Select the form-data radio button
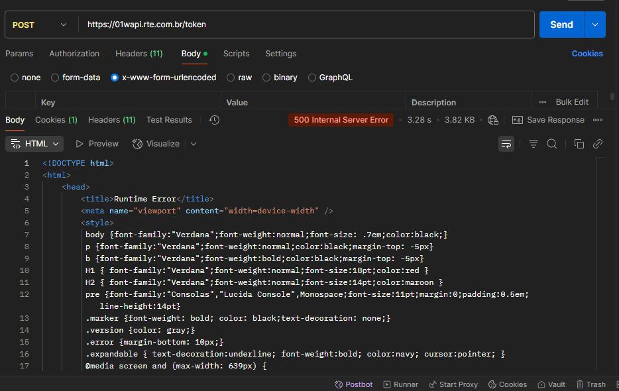The height and width of the screenshot is (391, 619). pyautogui.click(x=56, y=78)
